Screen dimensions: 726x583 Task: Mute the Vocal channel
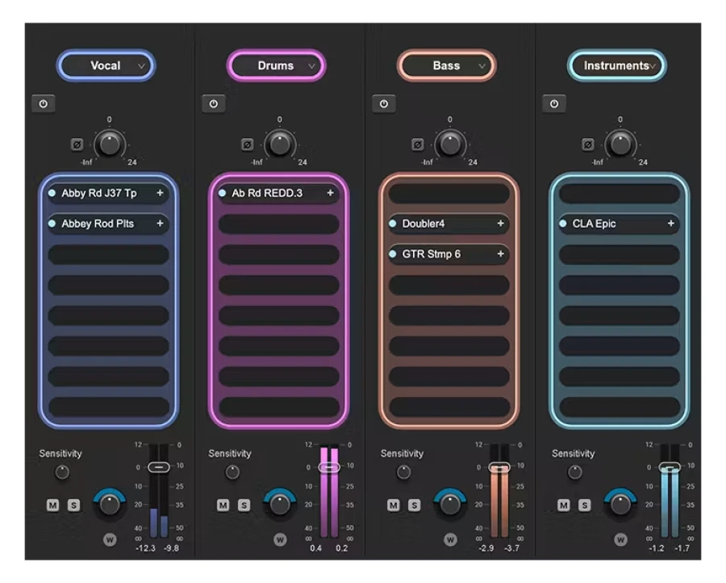(x=52, y=505)
